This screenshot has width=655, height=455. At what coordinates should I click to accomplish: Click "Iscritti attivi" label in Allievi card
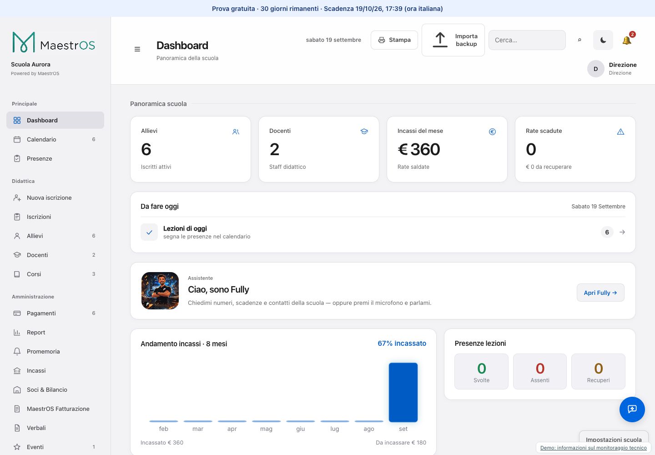pyautogui.click(x=156, y=167)
